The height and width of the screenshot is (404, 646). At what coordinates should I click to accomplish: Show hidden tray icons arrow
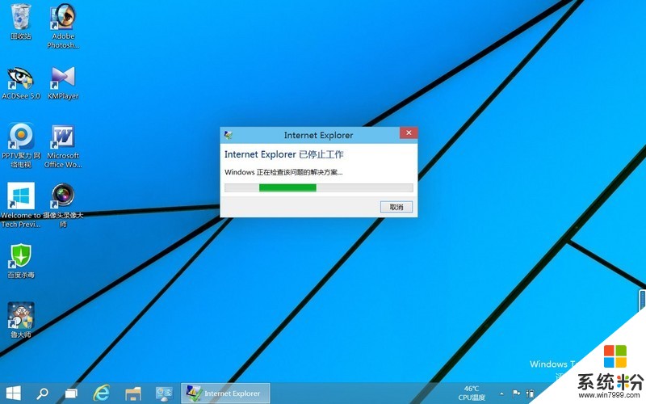(501, 393)
